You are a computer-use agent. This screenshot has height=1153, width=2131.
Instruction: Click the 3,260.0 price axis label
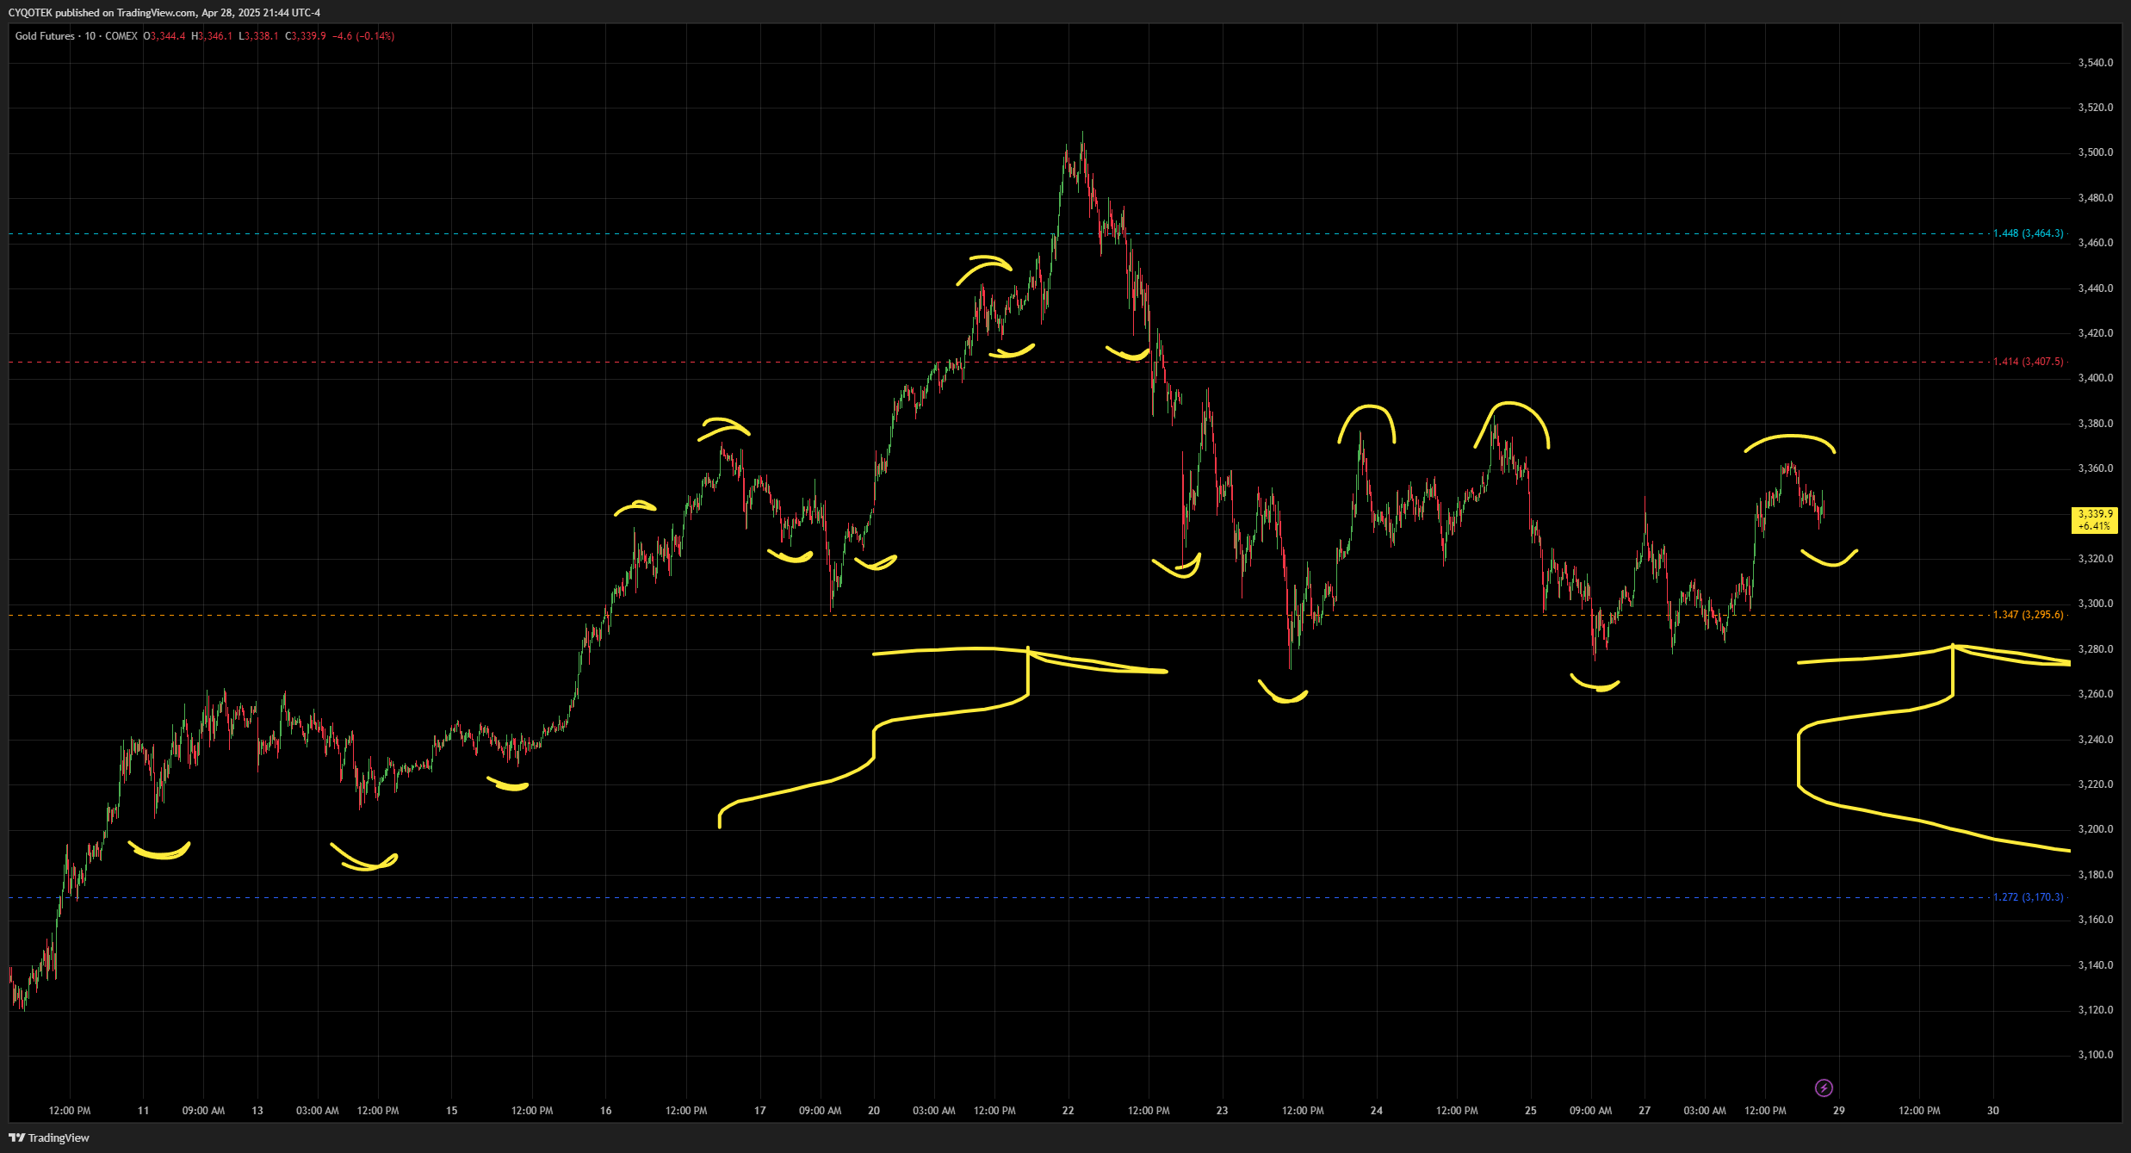click(x=2095, y=694)
